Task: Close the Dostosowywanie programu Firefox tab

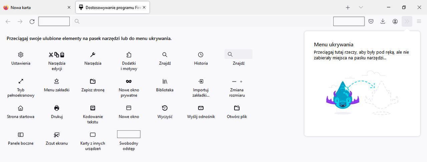Action: [x=144, y=7]
